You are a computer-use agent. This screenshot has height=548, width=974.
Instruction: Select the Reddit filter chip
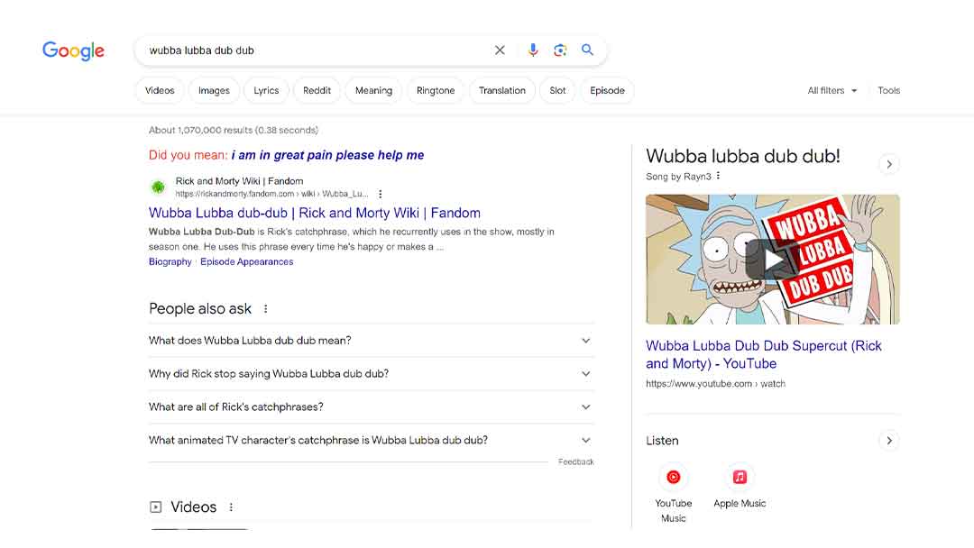(317, 91)
